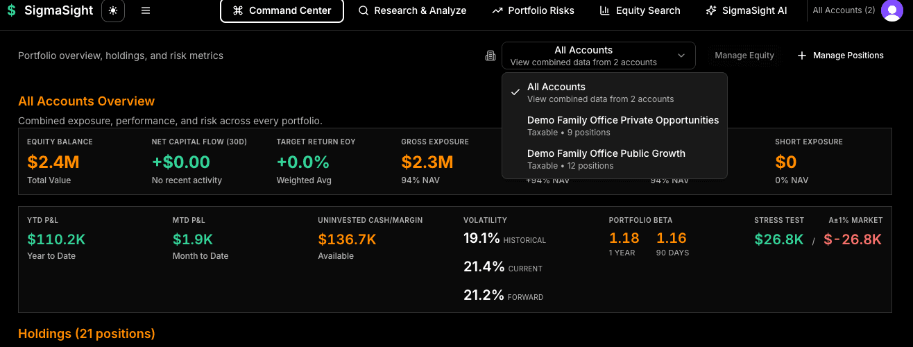The height and width of the screenshot is (347, 913).
Task: Click the SigmaSight dollar logo icon
Action: 11,11
